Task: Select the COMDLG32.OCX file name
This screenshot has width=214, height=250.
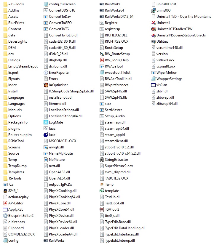Action: tap(22, 234)
